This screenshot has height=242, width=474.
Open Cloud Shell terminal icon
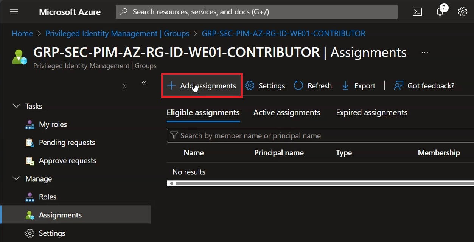[x=417, y=12]
